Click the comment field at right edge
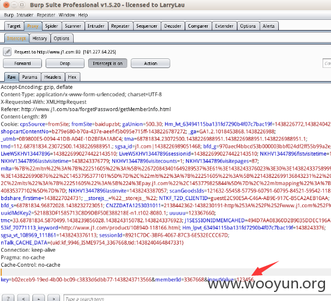 [x=327, y=63]
